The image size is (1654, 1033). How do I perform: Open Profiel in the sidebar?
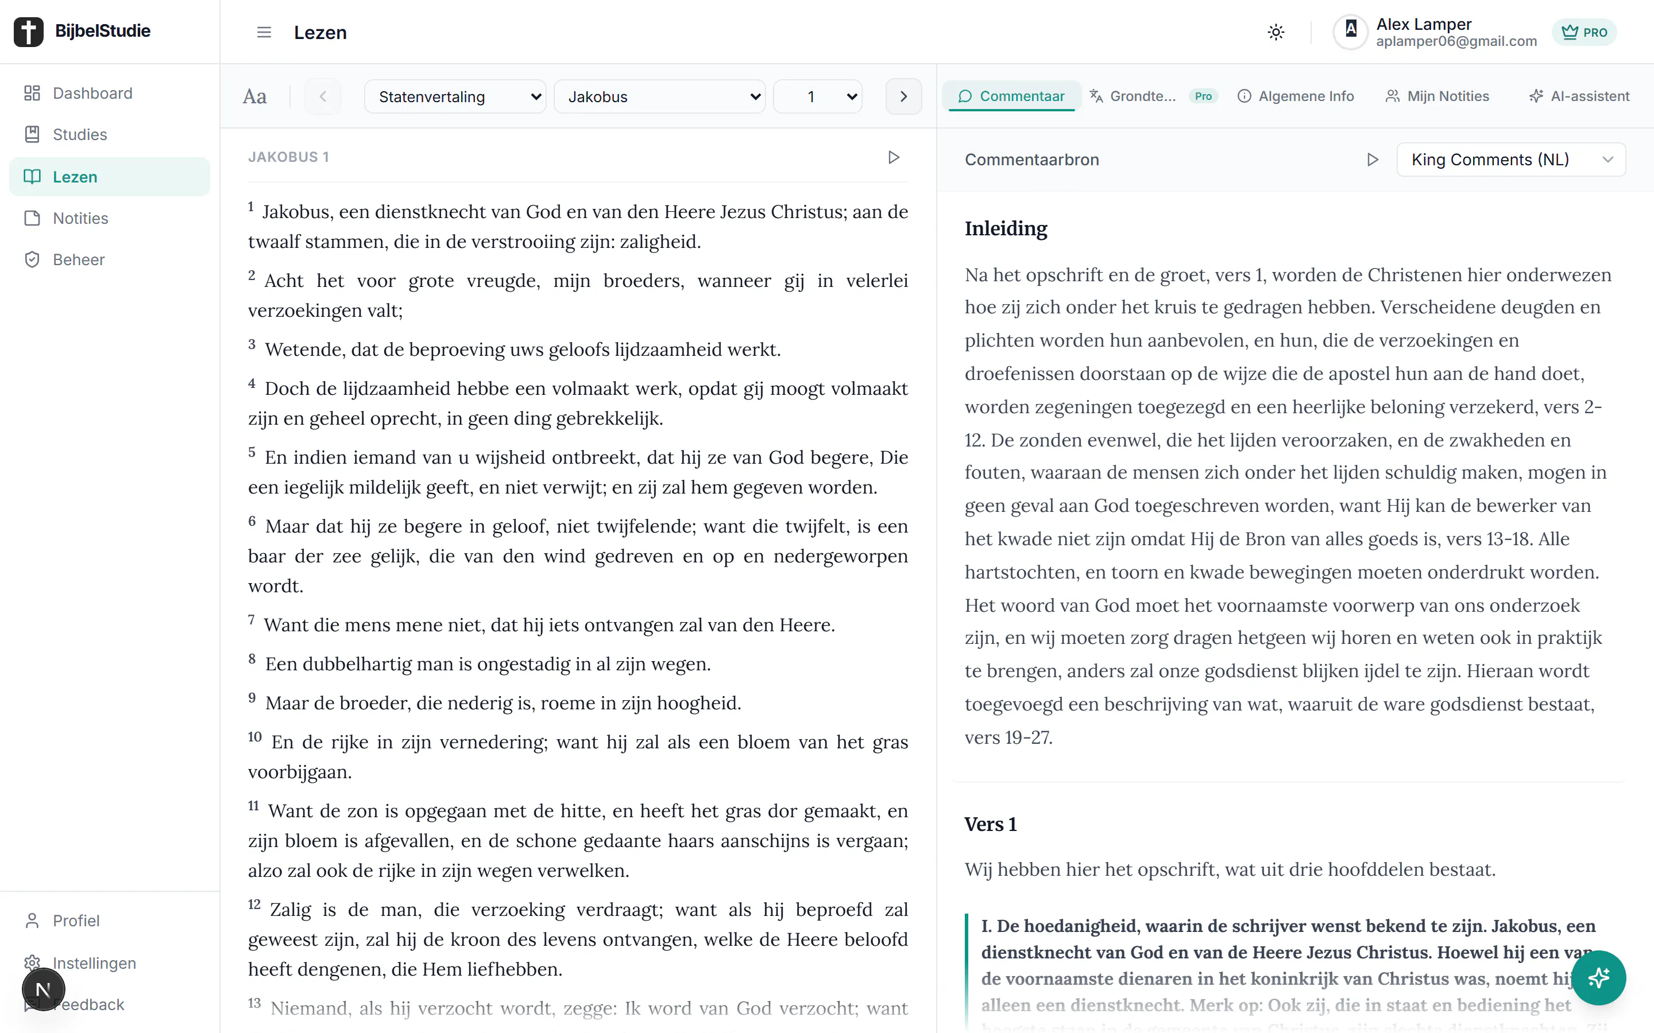(x=109, y=921)
